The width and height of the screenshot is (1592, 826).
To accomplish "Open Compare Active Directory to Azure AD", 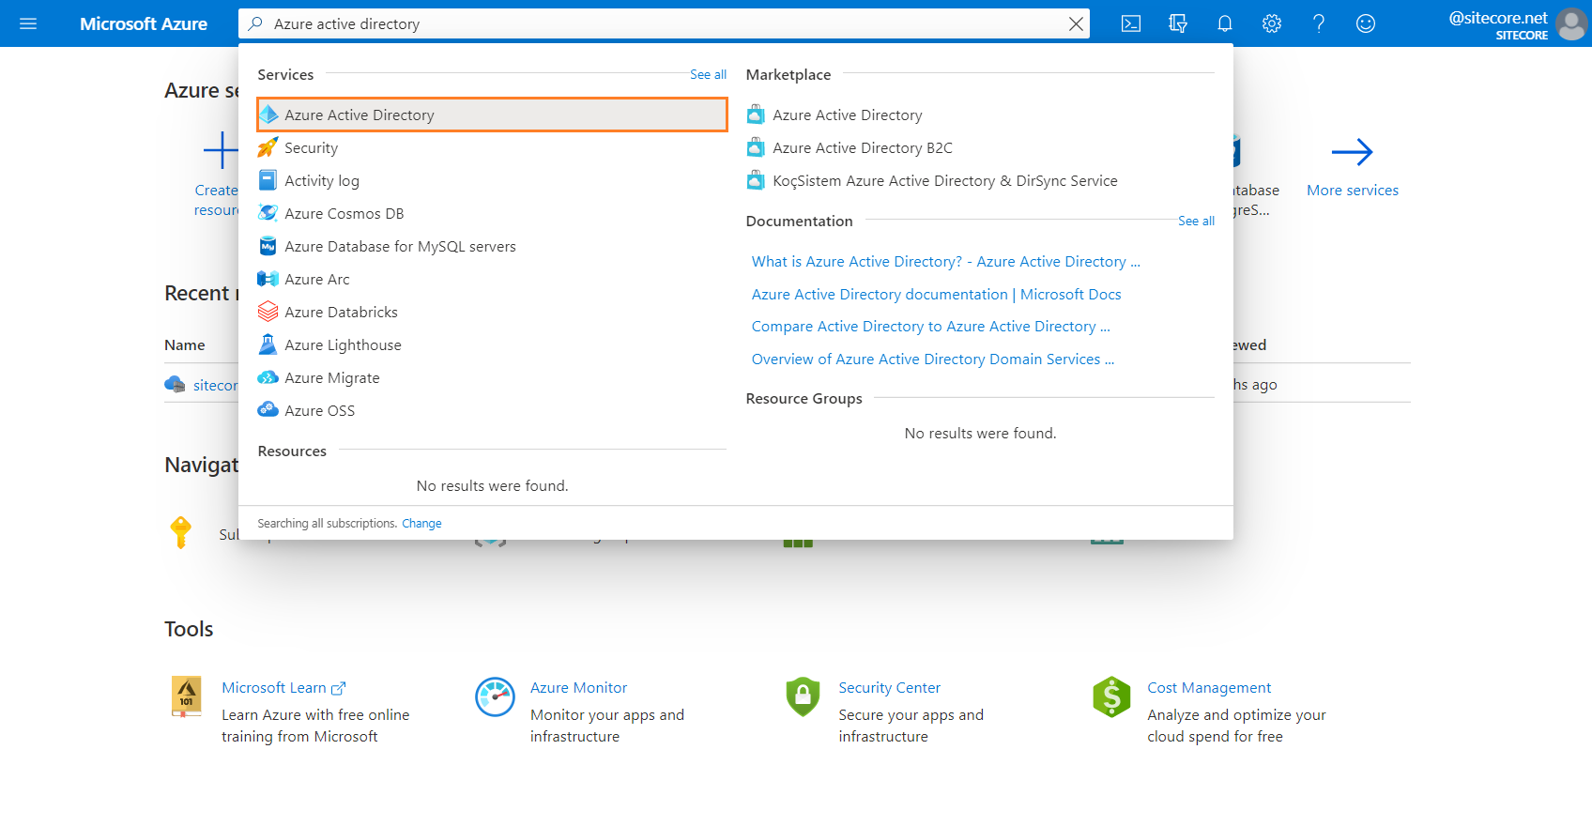I will (930, 326).
